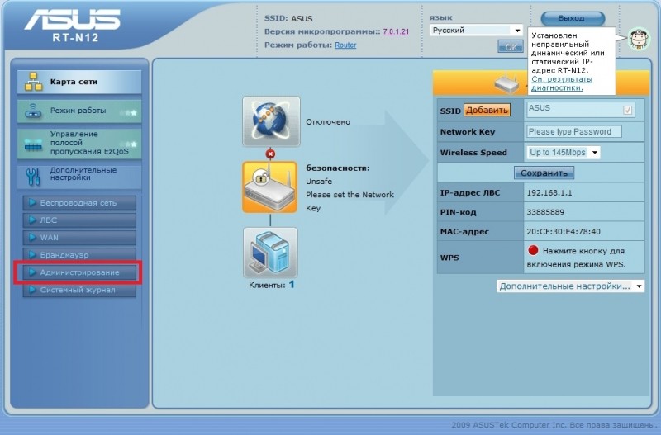Image resolution: width=661 pixels, height=435 pixels.
Task: Click the Unsafe security status text
Action: (x=319, y=182)
